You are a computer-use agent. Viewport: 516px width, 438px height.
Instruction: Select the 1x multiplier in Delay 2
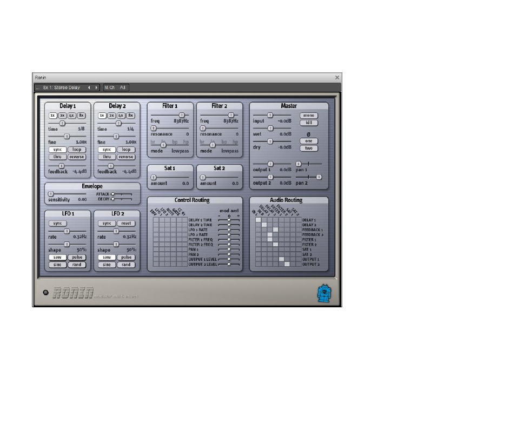(102, 116)
